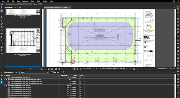Go to the previous page
This screenshot has width=180, height=98.
click(x=100, y=69)
